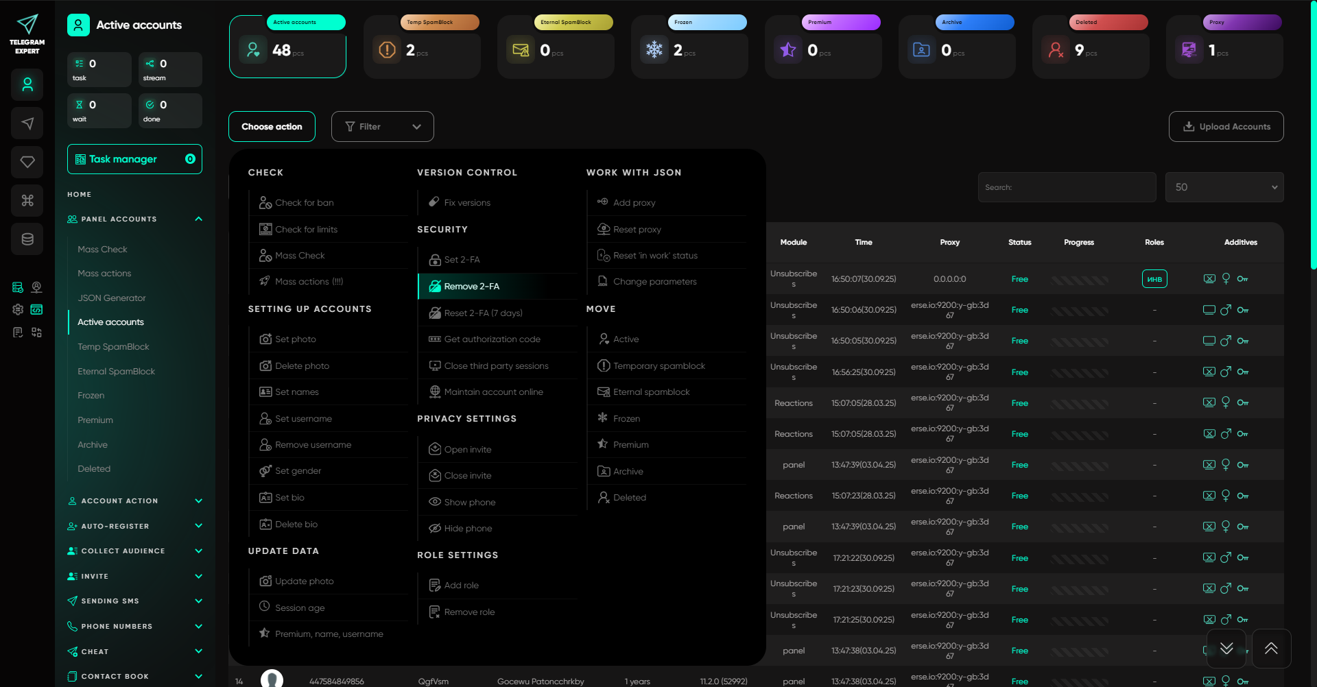
Task: Click the first row progress bar
Action: (x=1079, y=280)
